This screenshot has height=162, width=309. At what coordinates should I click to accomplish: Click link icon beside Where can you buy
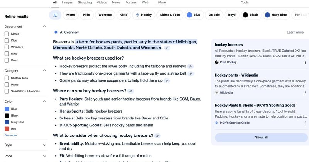click(x=131, y=91)
